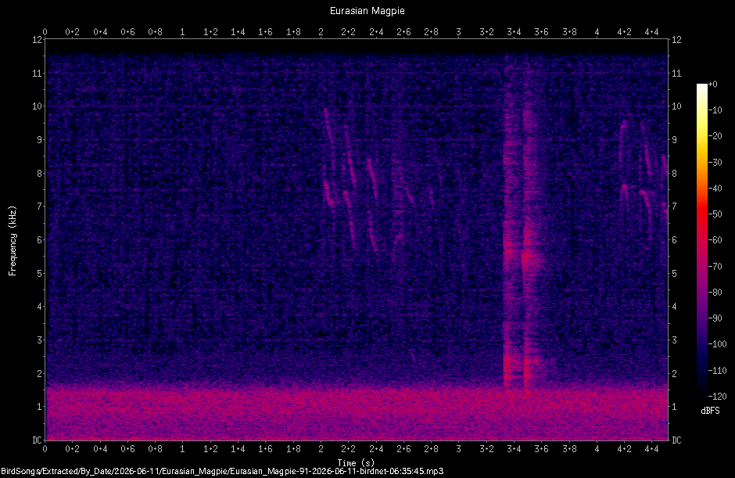Click the dBFS color gradient bar
The height and width of the screenshot is (478, 735).
[x=701, y=239]
